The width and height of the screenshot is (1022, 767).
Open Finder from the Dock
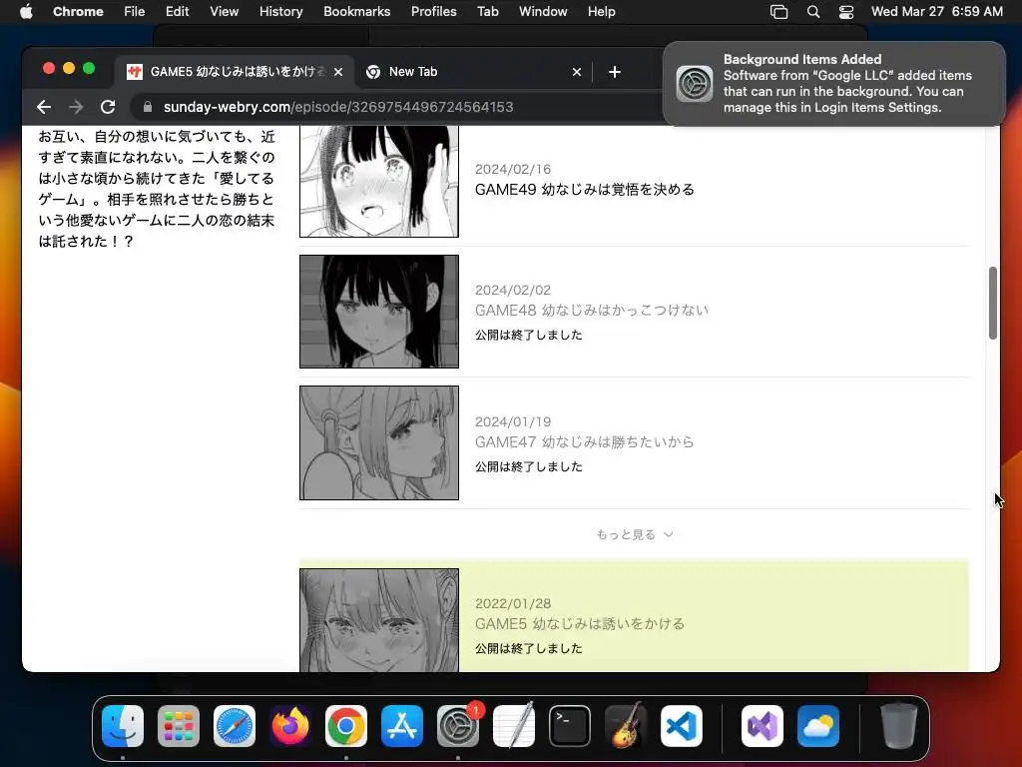123,726
